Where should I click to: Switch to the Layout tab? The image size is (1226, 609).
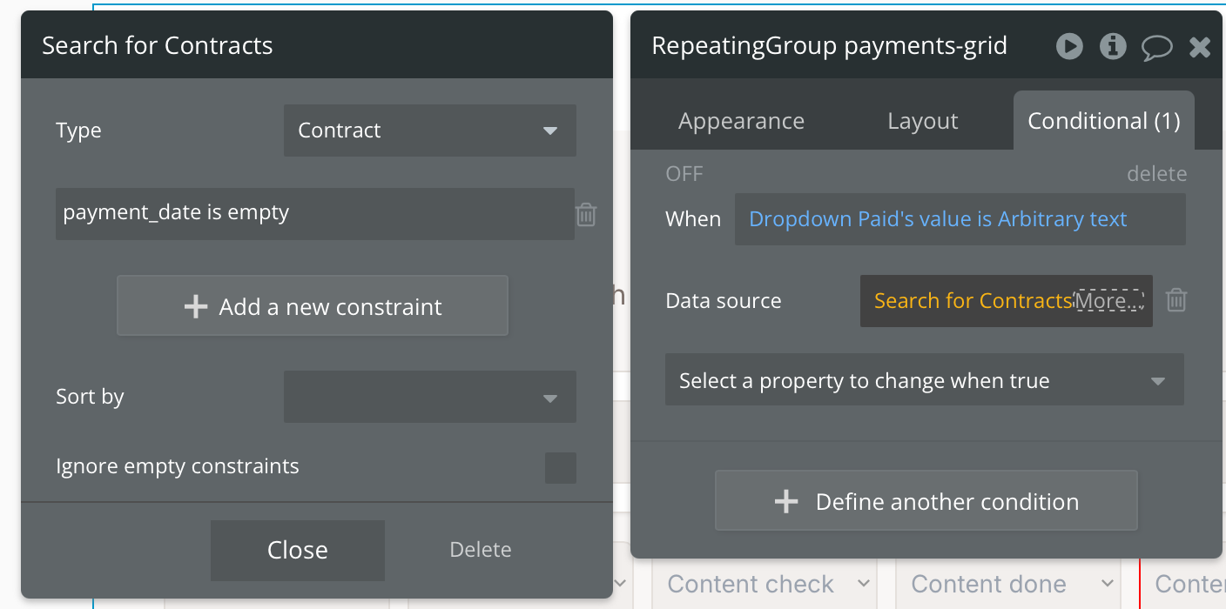click(x=922, y=121)
